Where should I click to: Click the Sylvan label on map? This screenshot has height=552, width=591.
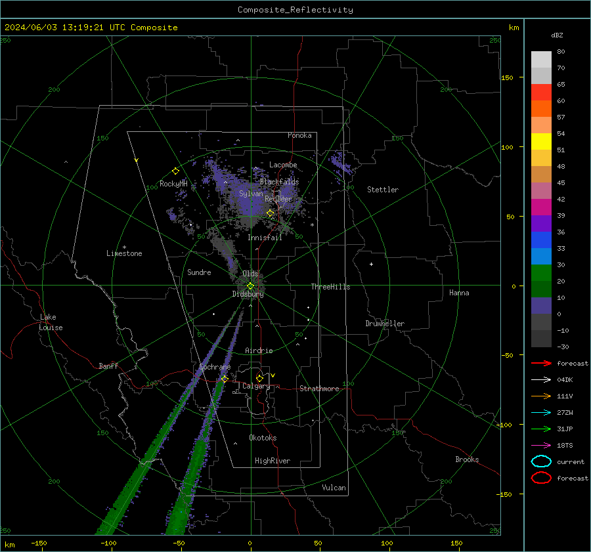click(251, 194)
